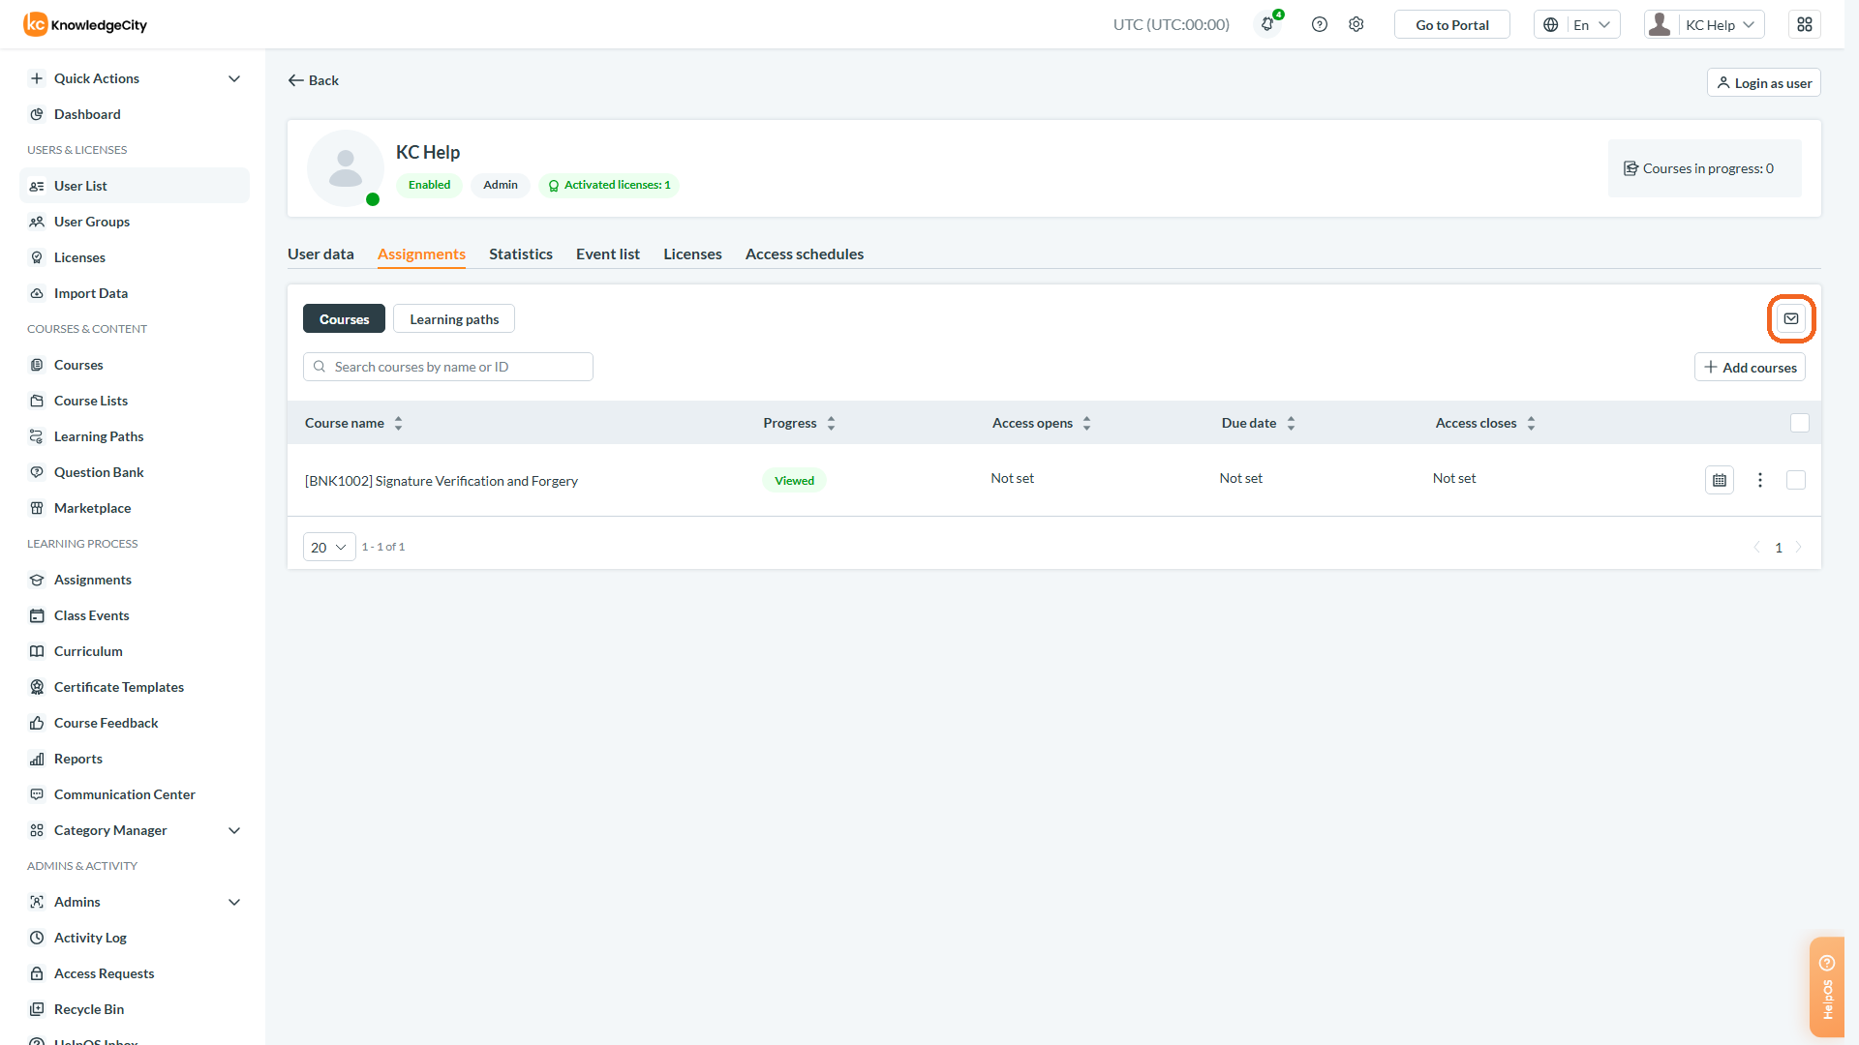The height and width of the screenshot is (1045, 1859).
Task: Switch to the Licenses tab of the user
Action: [x=692, y=254]
